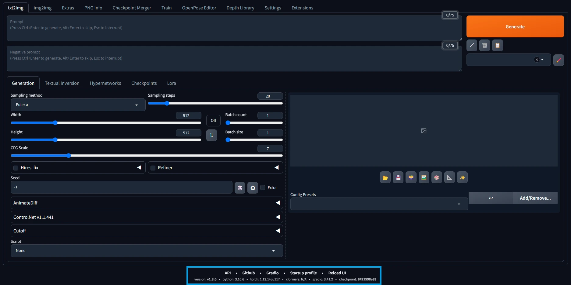Expand the Refiner section arrow

[x=277, y=167]
